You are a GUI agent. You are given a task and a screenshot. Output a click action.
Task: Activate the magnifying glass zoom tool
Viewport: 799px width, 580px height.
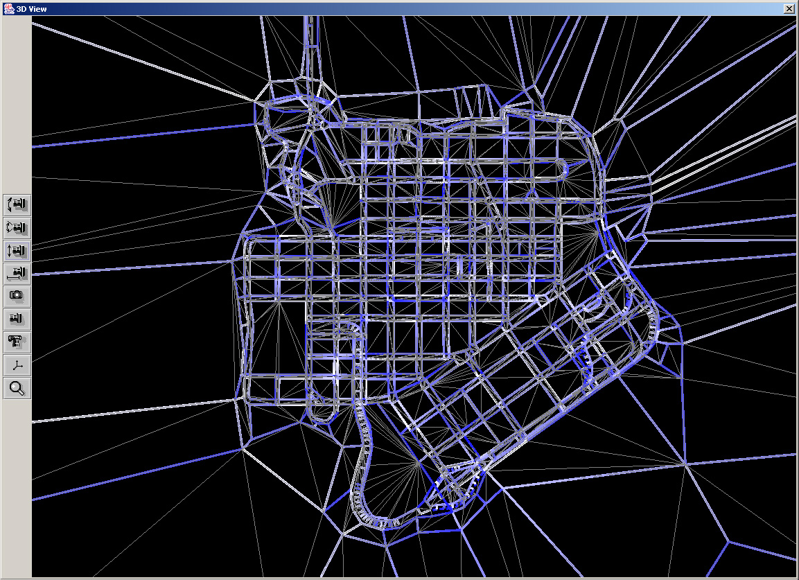tap(17, 388)
